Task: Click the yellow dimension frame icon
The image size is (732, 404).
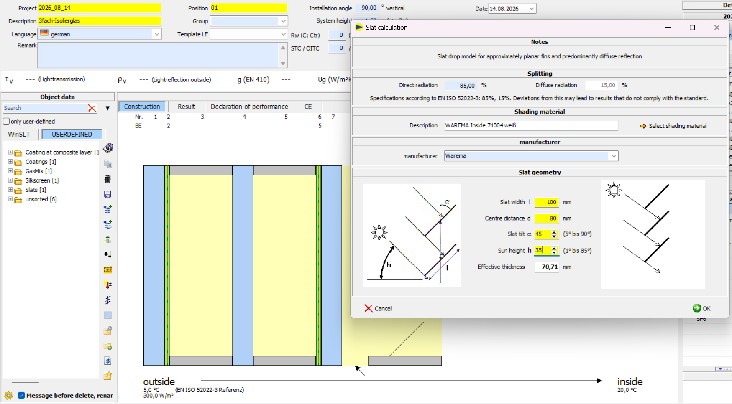Action: (x=108, y=270)
